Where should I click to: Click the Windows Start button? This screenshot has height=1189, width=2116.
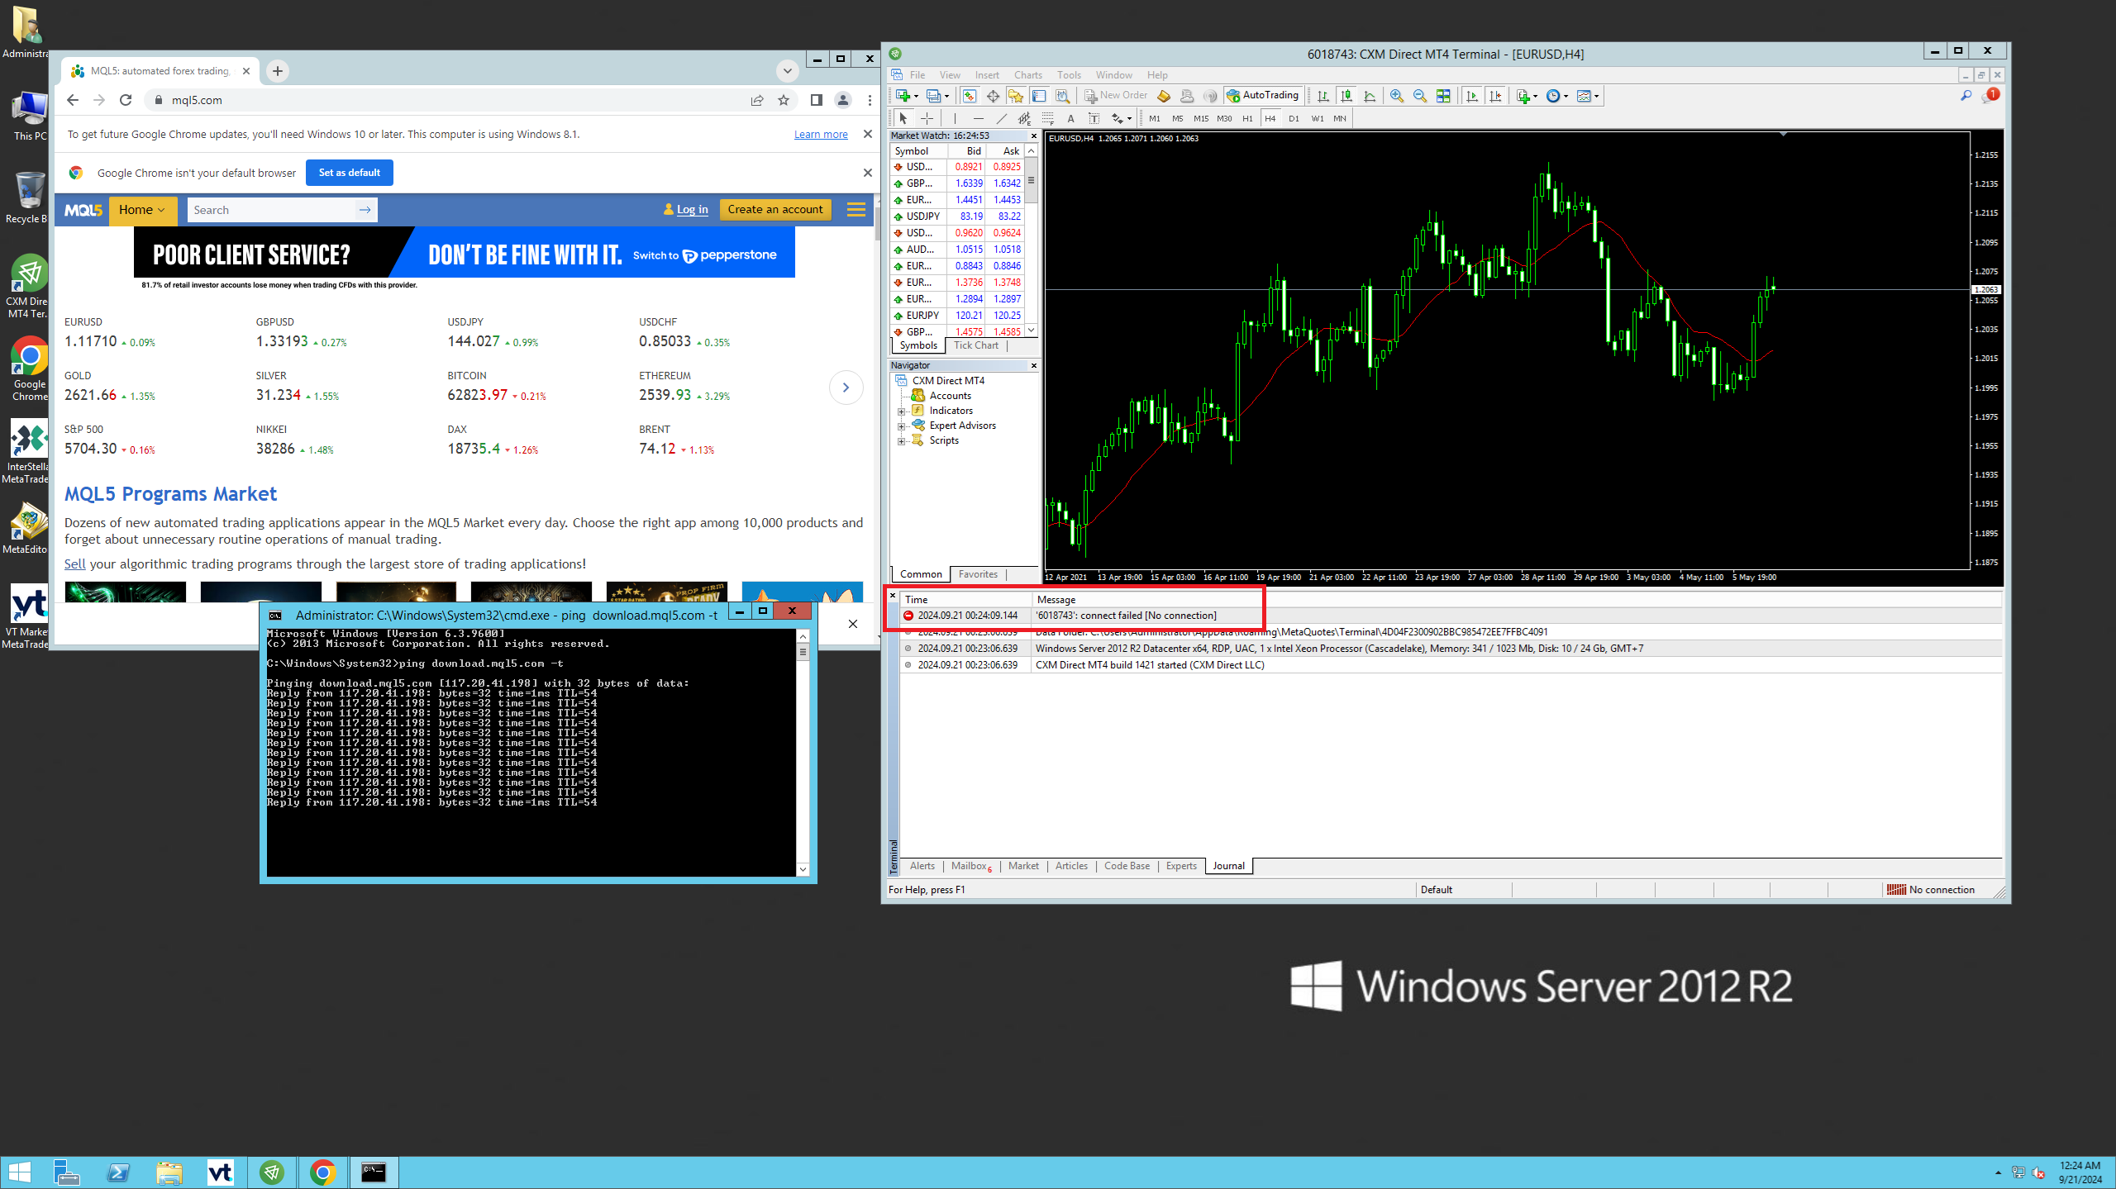coord(19,1172)
